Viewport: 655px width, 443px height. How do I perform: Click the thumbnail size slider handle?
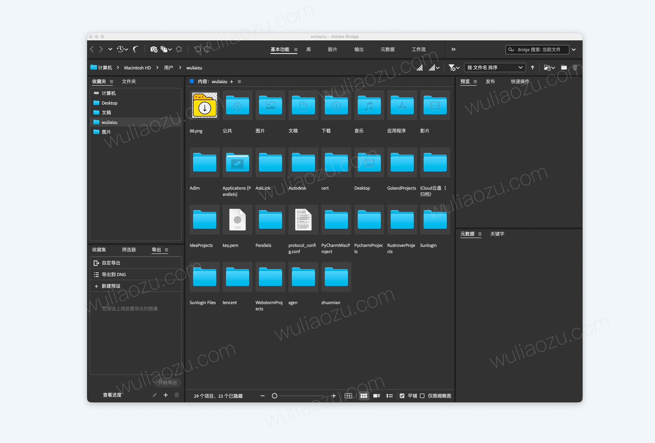coord(275,396)
